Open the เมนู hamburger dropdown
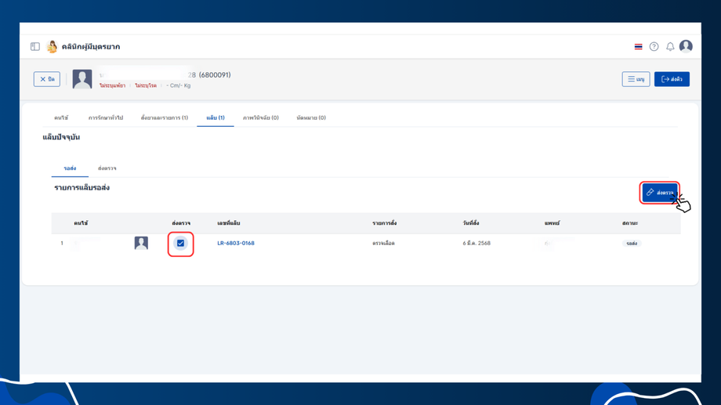The height and width of the screenshot is (405, 721). (x=636, y=79)
